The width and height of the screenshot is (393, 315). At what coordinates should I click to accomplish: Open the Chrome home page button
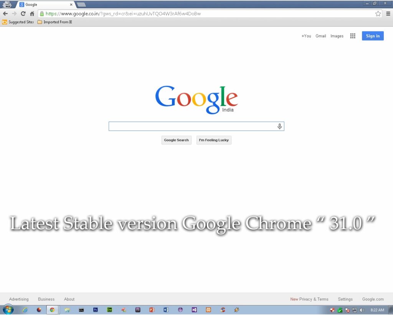tap(32, 13)
